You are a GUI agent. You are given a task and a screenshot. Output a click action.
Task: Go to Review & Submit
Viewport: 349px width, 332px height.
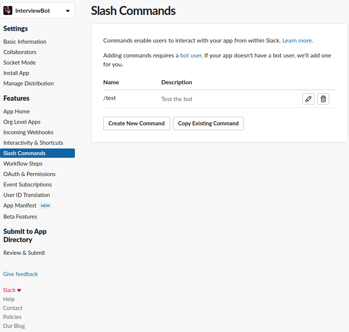[24, 253]
